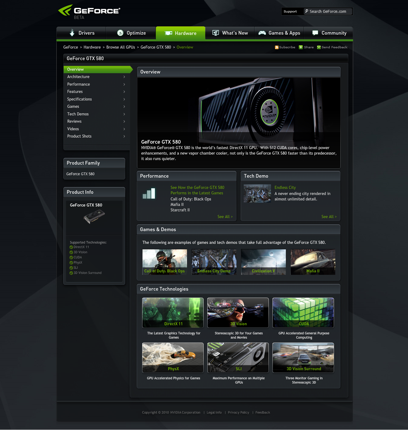The image size is (408, 430).
Task: Open the 3D Vision technology tile
Action: coord(238,313)
